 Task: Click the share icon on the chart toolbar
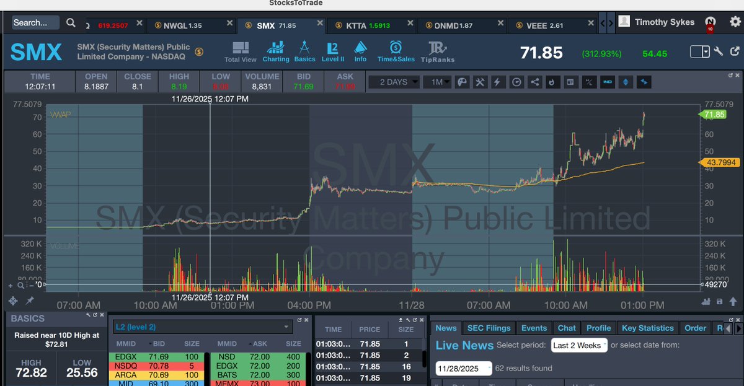pos(534,82)
